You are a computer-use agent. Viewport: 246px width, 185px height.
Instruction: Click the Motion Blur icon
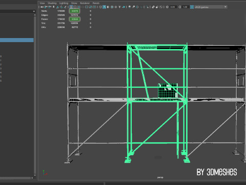pos(133,7)
